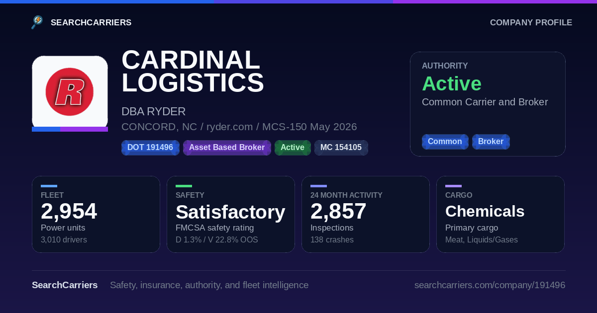
Task: Click the SAFETY card label
Action: point(190,195)
